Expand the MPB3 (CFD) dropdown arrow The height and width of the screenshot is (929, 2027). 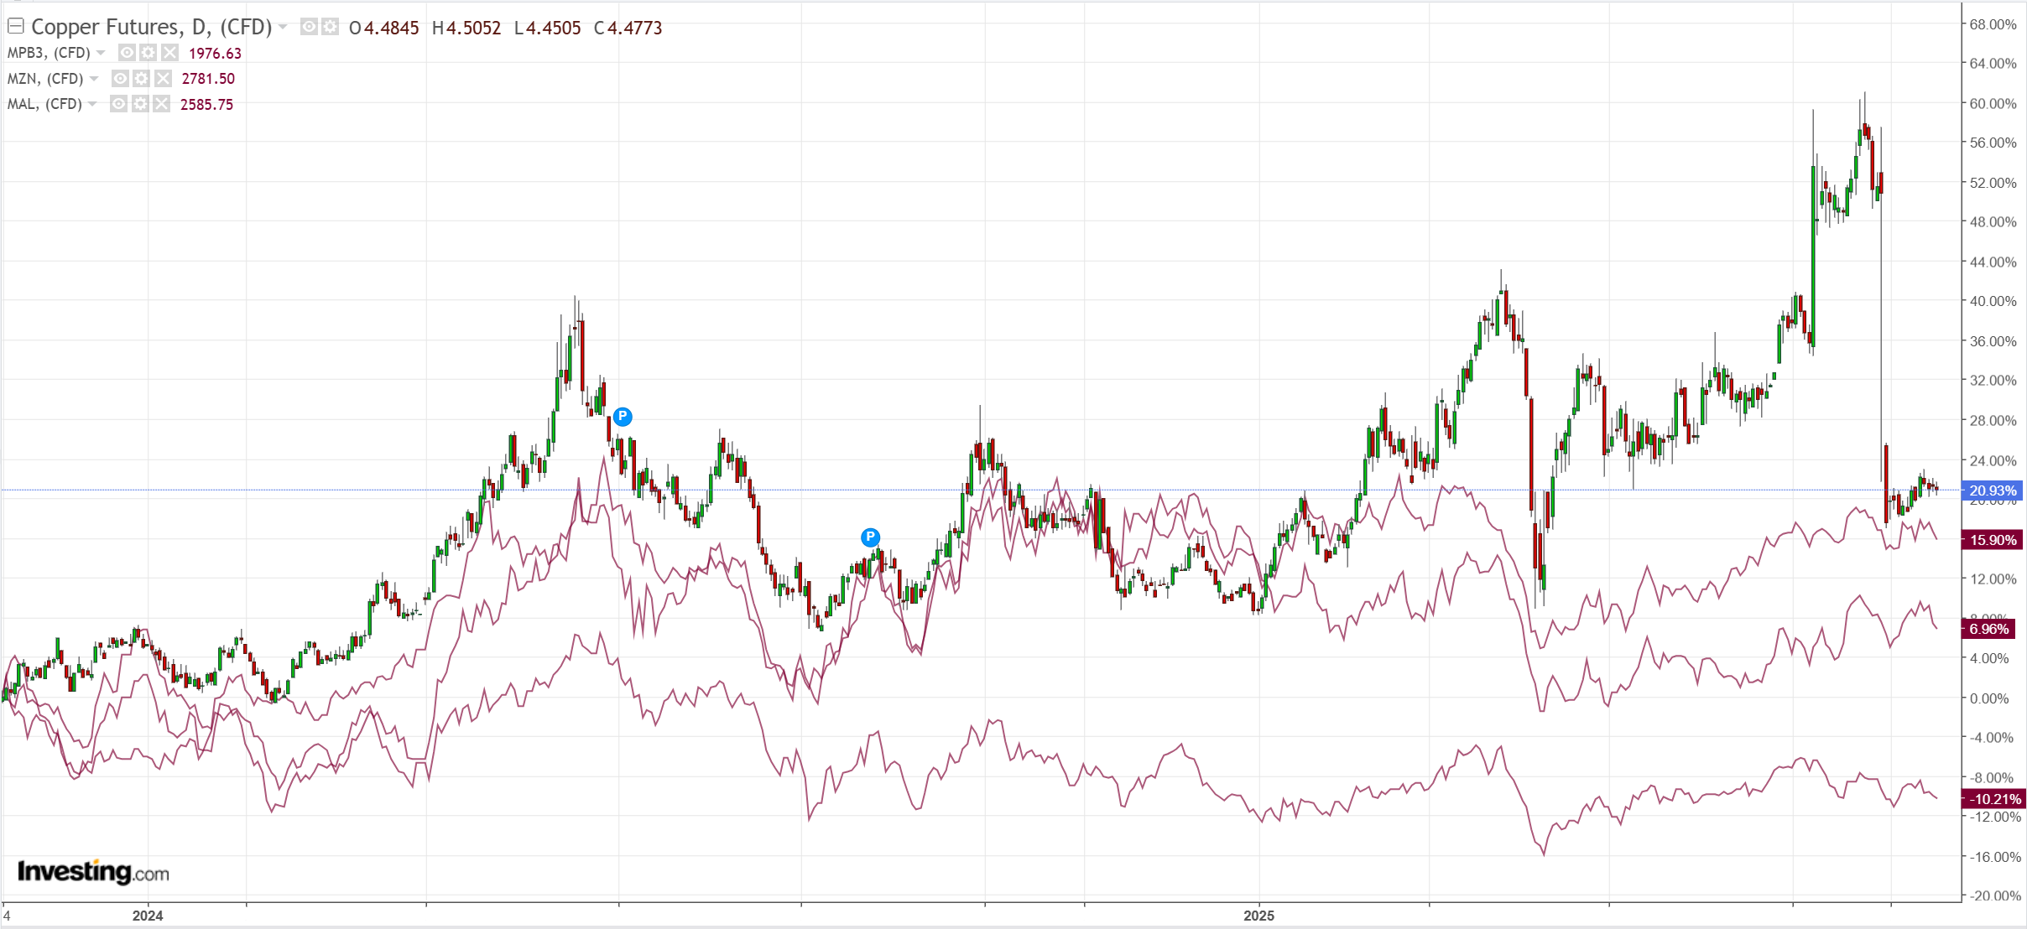(x=101, y=53)
